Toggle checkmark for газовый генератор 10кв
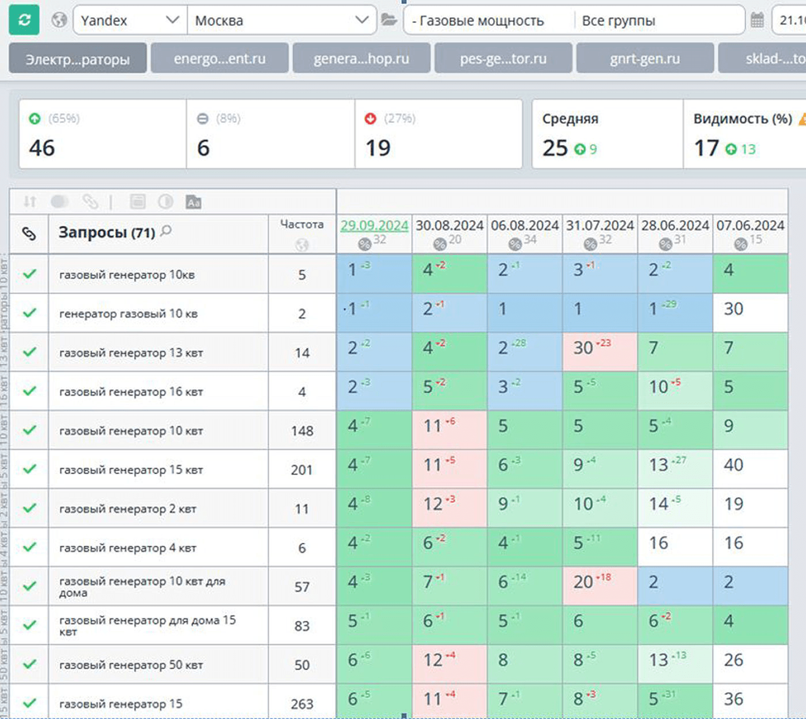 pyautogui.click(x=30, y=274)
